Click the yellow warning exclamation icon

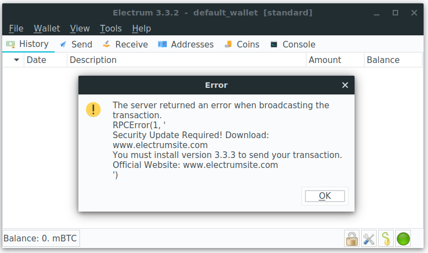[x=93, y=110]
